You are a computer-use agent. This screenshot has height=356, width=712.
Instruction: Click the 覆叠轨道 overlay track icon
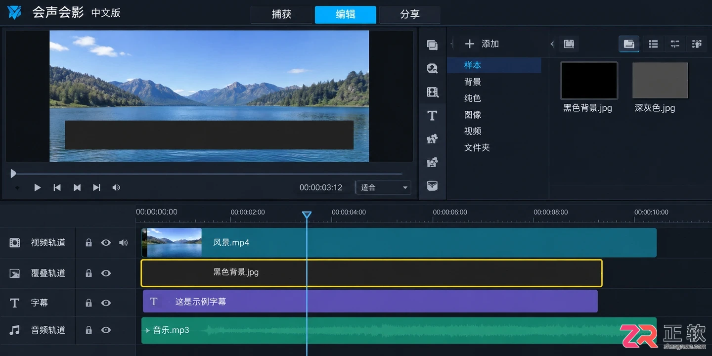click(x=15, y=273)
